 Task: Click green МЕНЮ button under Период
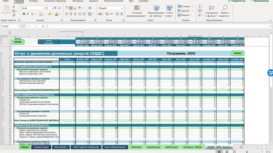[18, 42]
